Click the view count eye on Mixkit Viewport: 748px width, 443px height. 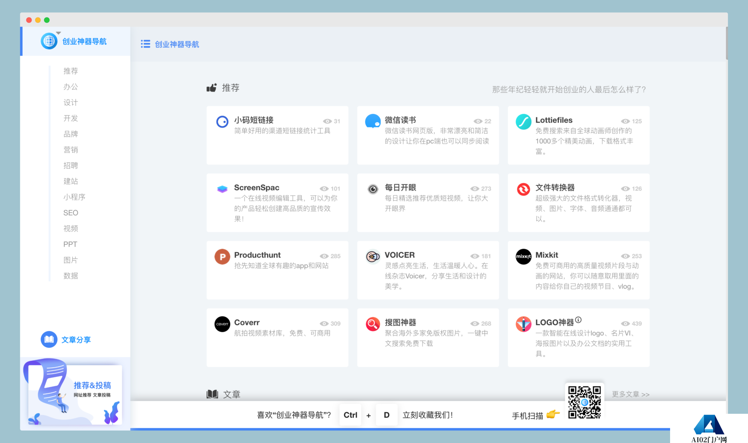click(625, 256)
